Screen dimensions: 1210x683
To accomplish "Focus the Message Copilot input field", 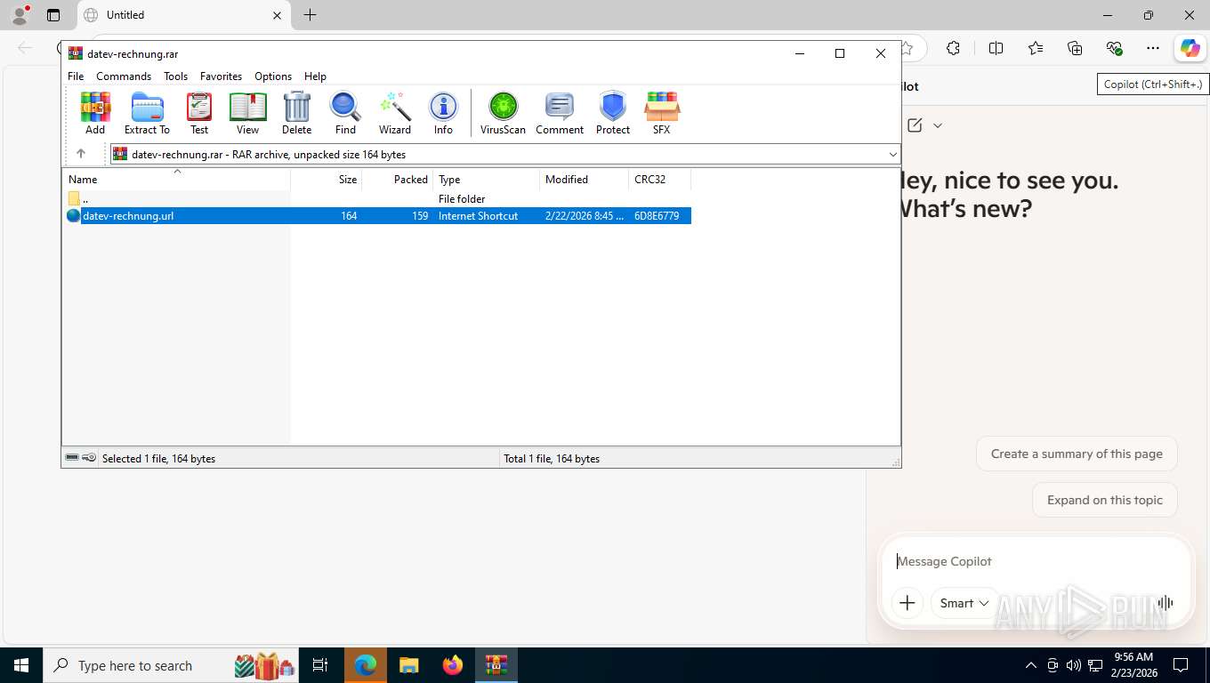I will (x=1037, y=561).
